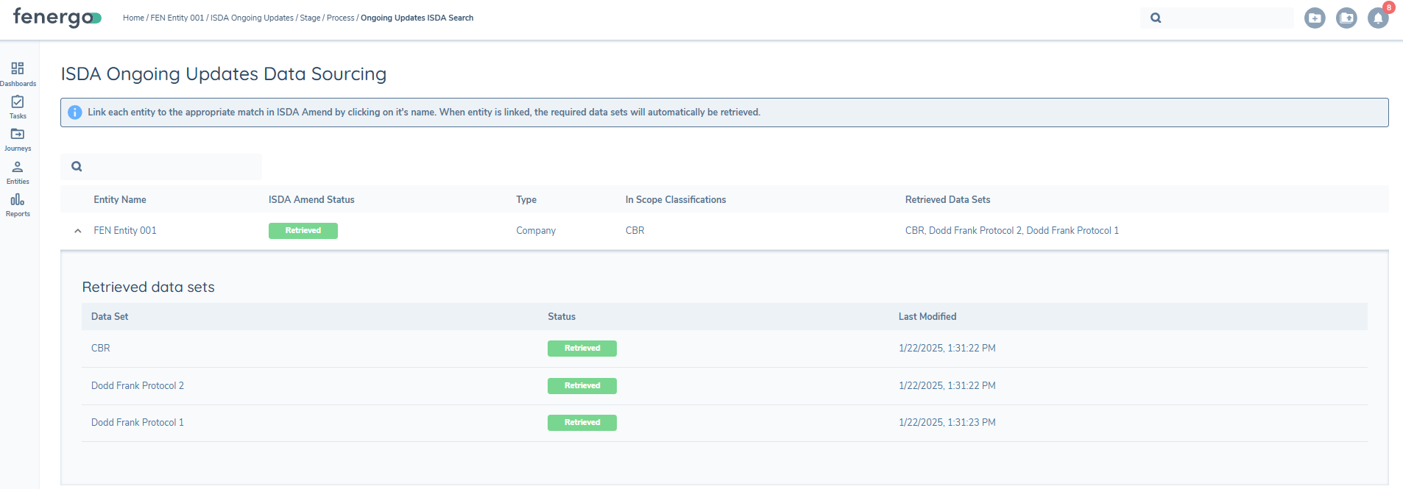The width and height of the screenshot is (1403, 489).
Task: Click Ongoing Updates ISDA Search breadcrumb
Action: coord(417,18)
